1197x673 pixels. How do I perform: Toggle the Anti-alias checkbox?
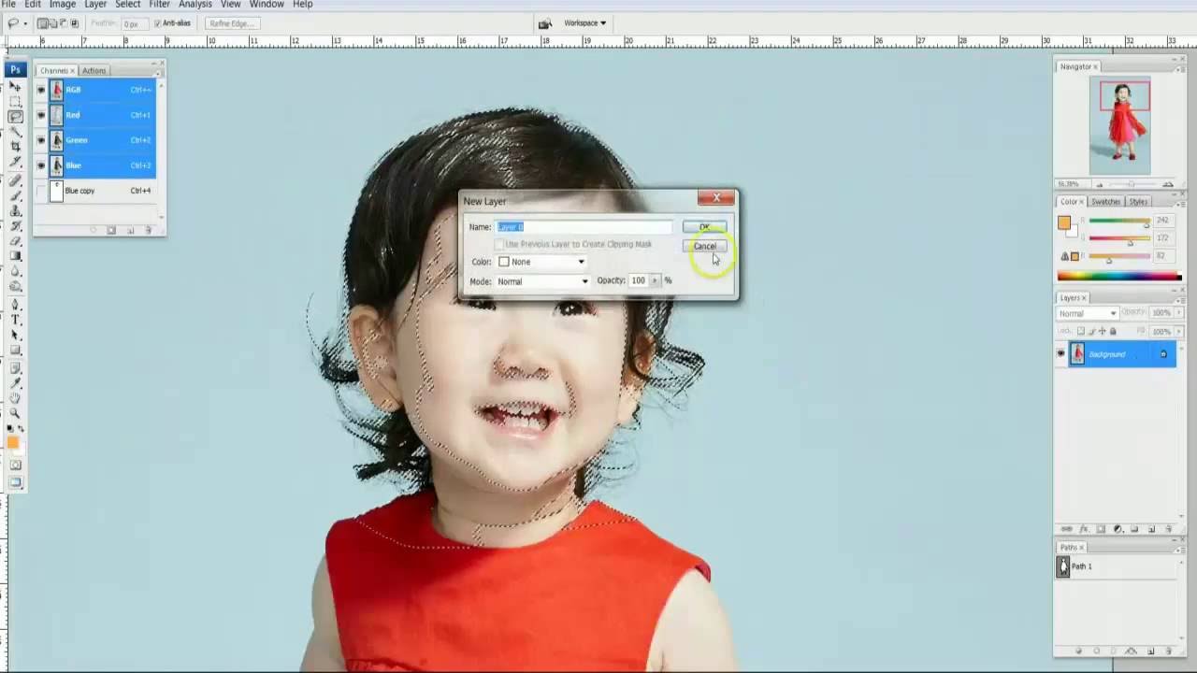coord(158,23)
